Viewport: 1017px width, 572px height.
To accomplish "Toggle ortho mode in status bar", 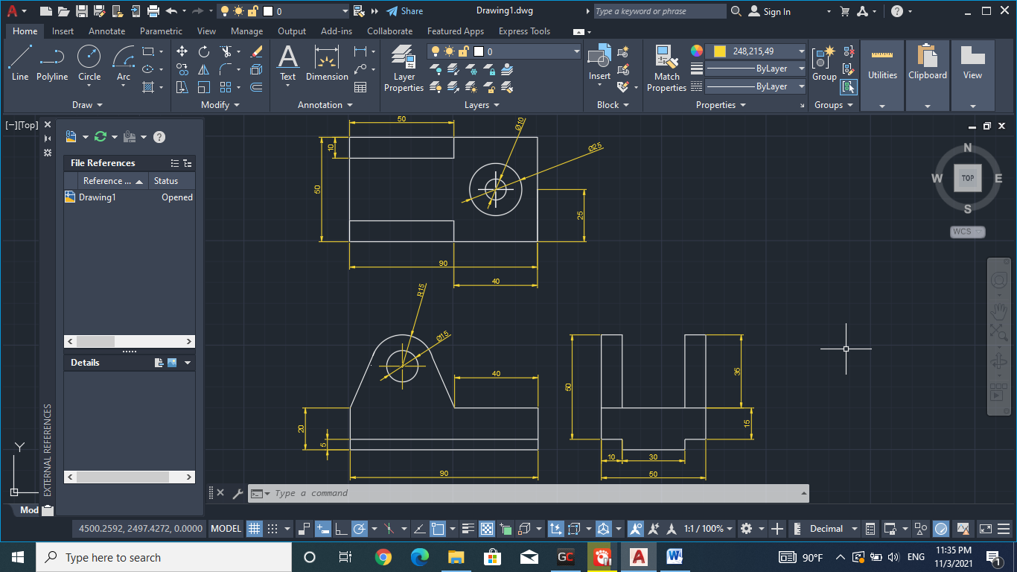I will 341,529.
